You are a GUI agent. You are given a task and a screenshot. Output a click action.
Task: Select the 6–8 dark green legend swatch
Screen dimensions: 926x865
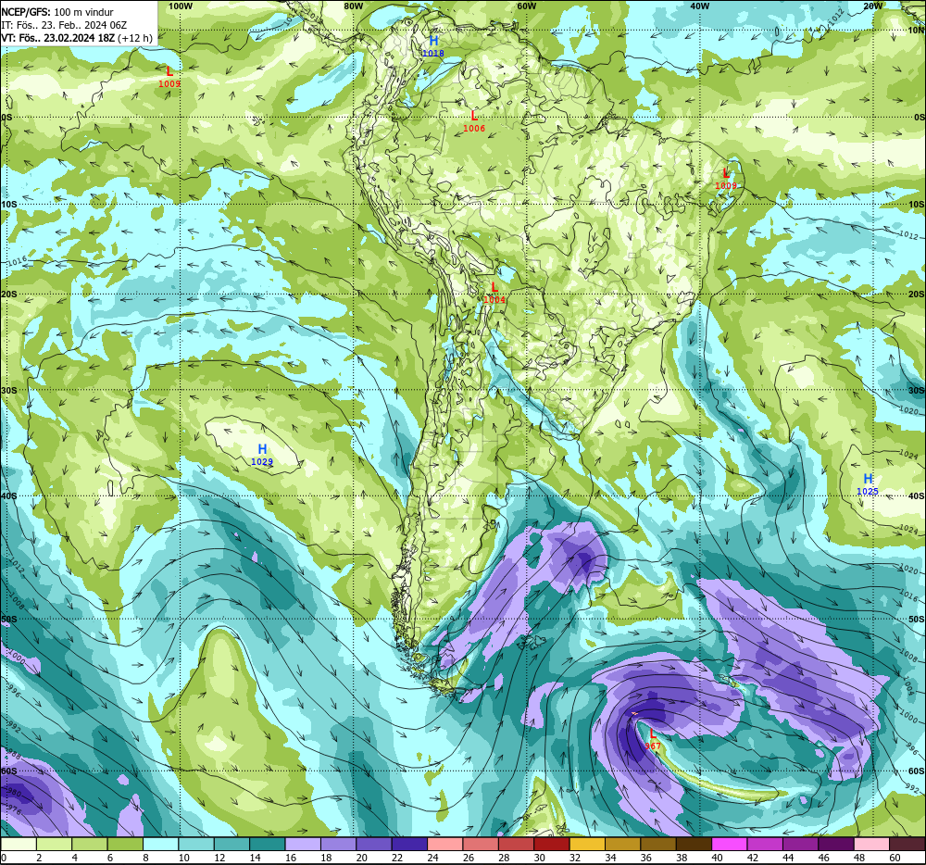click(125, 844)
